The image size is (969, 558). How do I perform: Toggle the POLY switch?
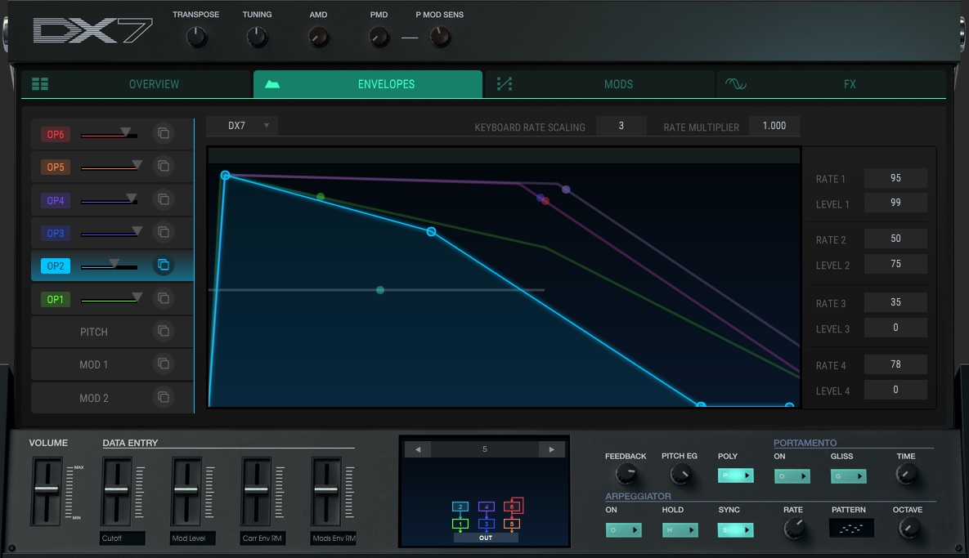click(735, 476)
